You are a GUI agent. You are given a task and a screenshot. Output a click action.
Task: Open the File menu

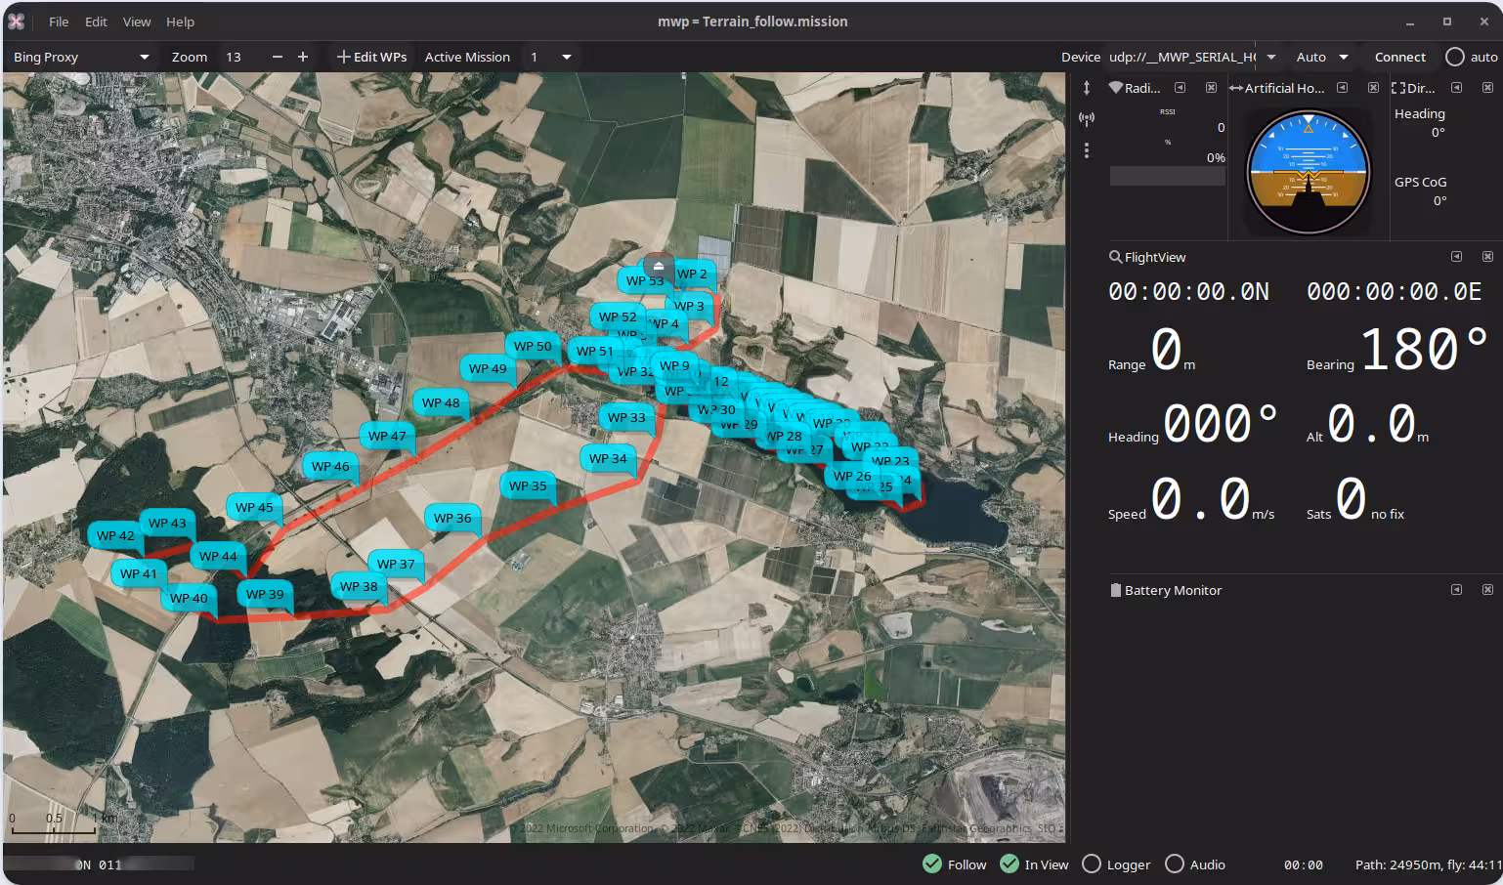pos(59,21)
